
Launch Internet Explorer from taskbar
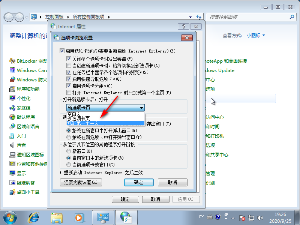(34, 218)
